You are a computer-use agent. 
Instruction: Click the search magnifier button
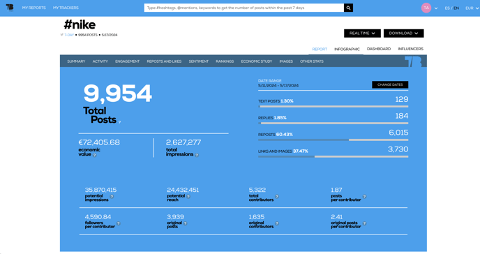pos(348,8)
